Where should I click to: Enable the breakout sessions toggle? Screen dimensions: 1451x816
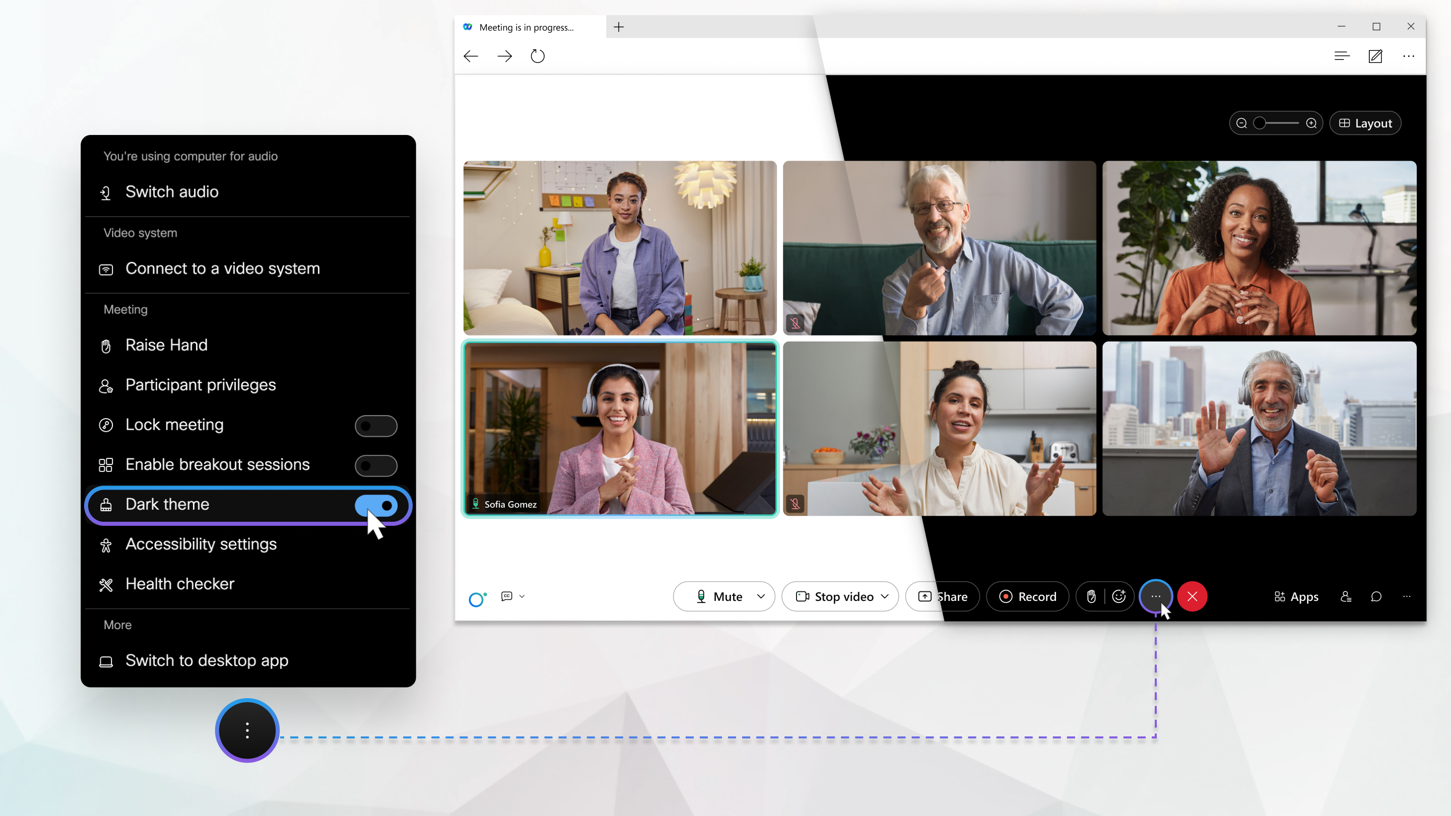tap(376, 465)
